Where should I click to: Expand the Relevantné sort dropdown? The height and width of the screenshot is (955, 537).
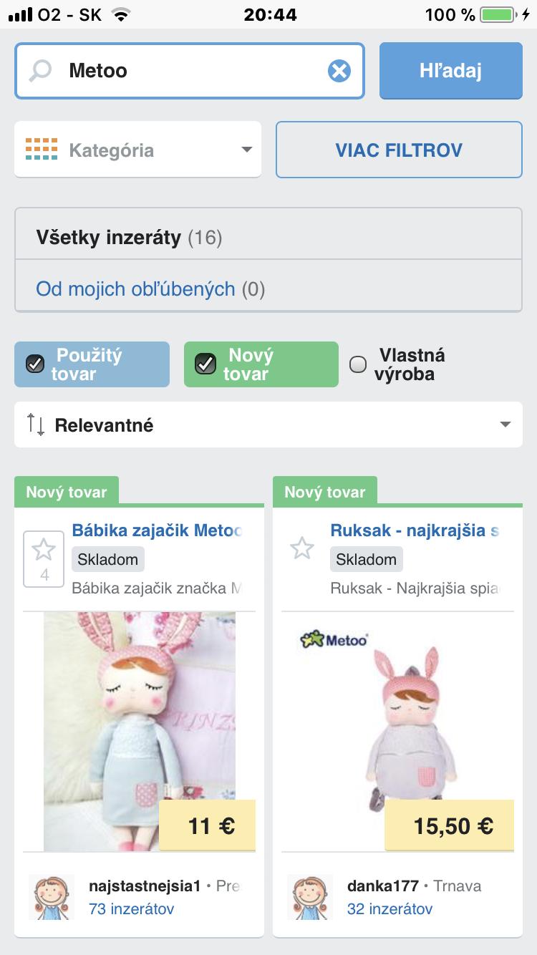pyautogui.click(x=268, y=425)
